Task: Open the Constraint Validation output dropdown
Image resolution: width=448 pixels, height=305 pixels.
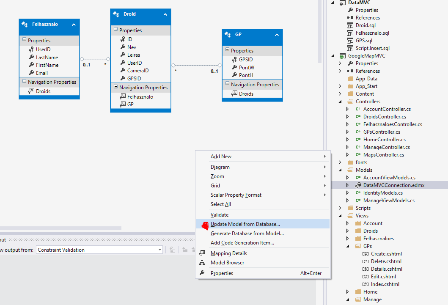Action: click(x=160, y=250)
